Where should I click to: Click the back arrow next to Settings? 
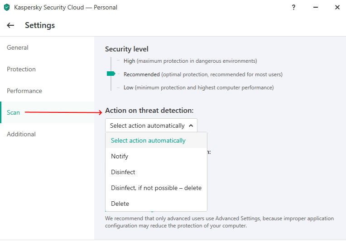(x=10, y=25)
